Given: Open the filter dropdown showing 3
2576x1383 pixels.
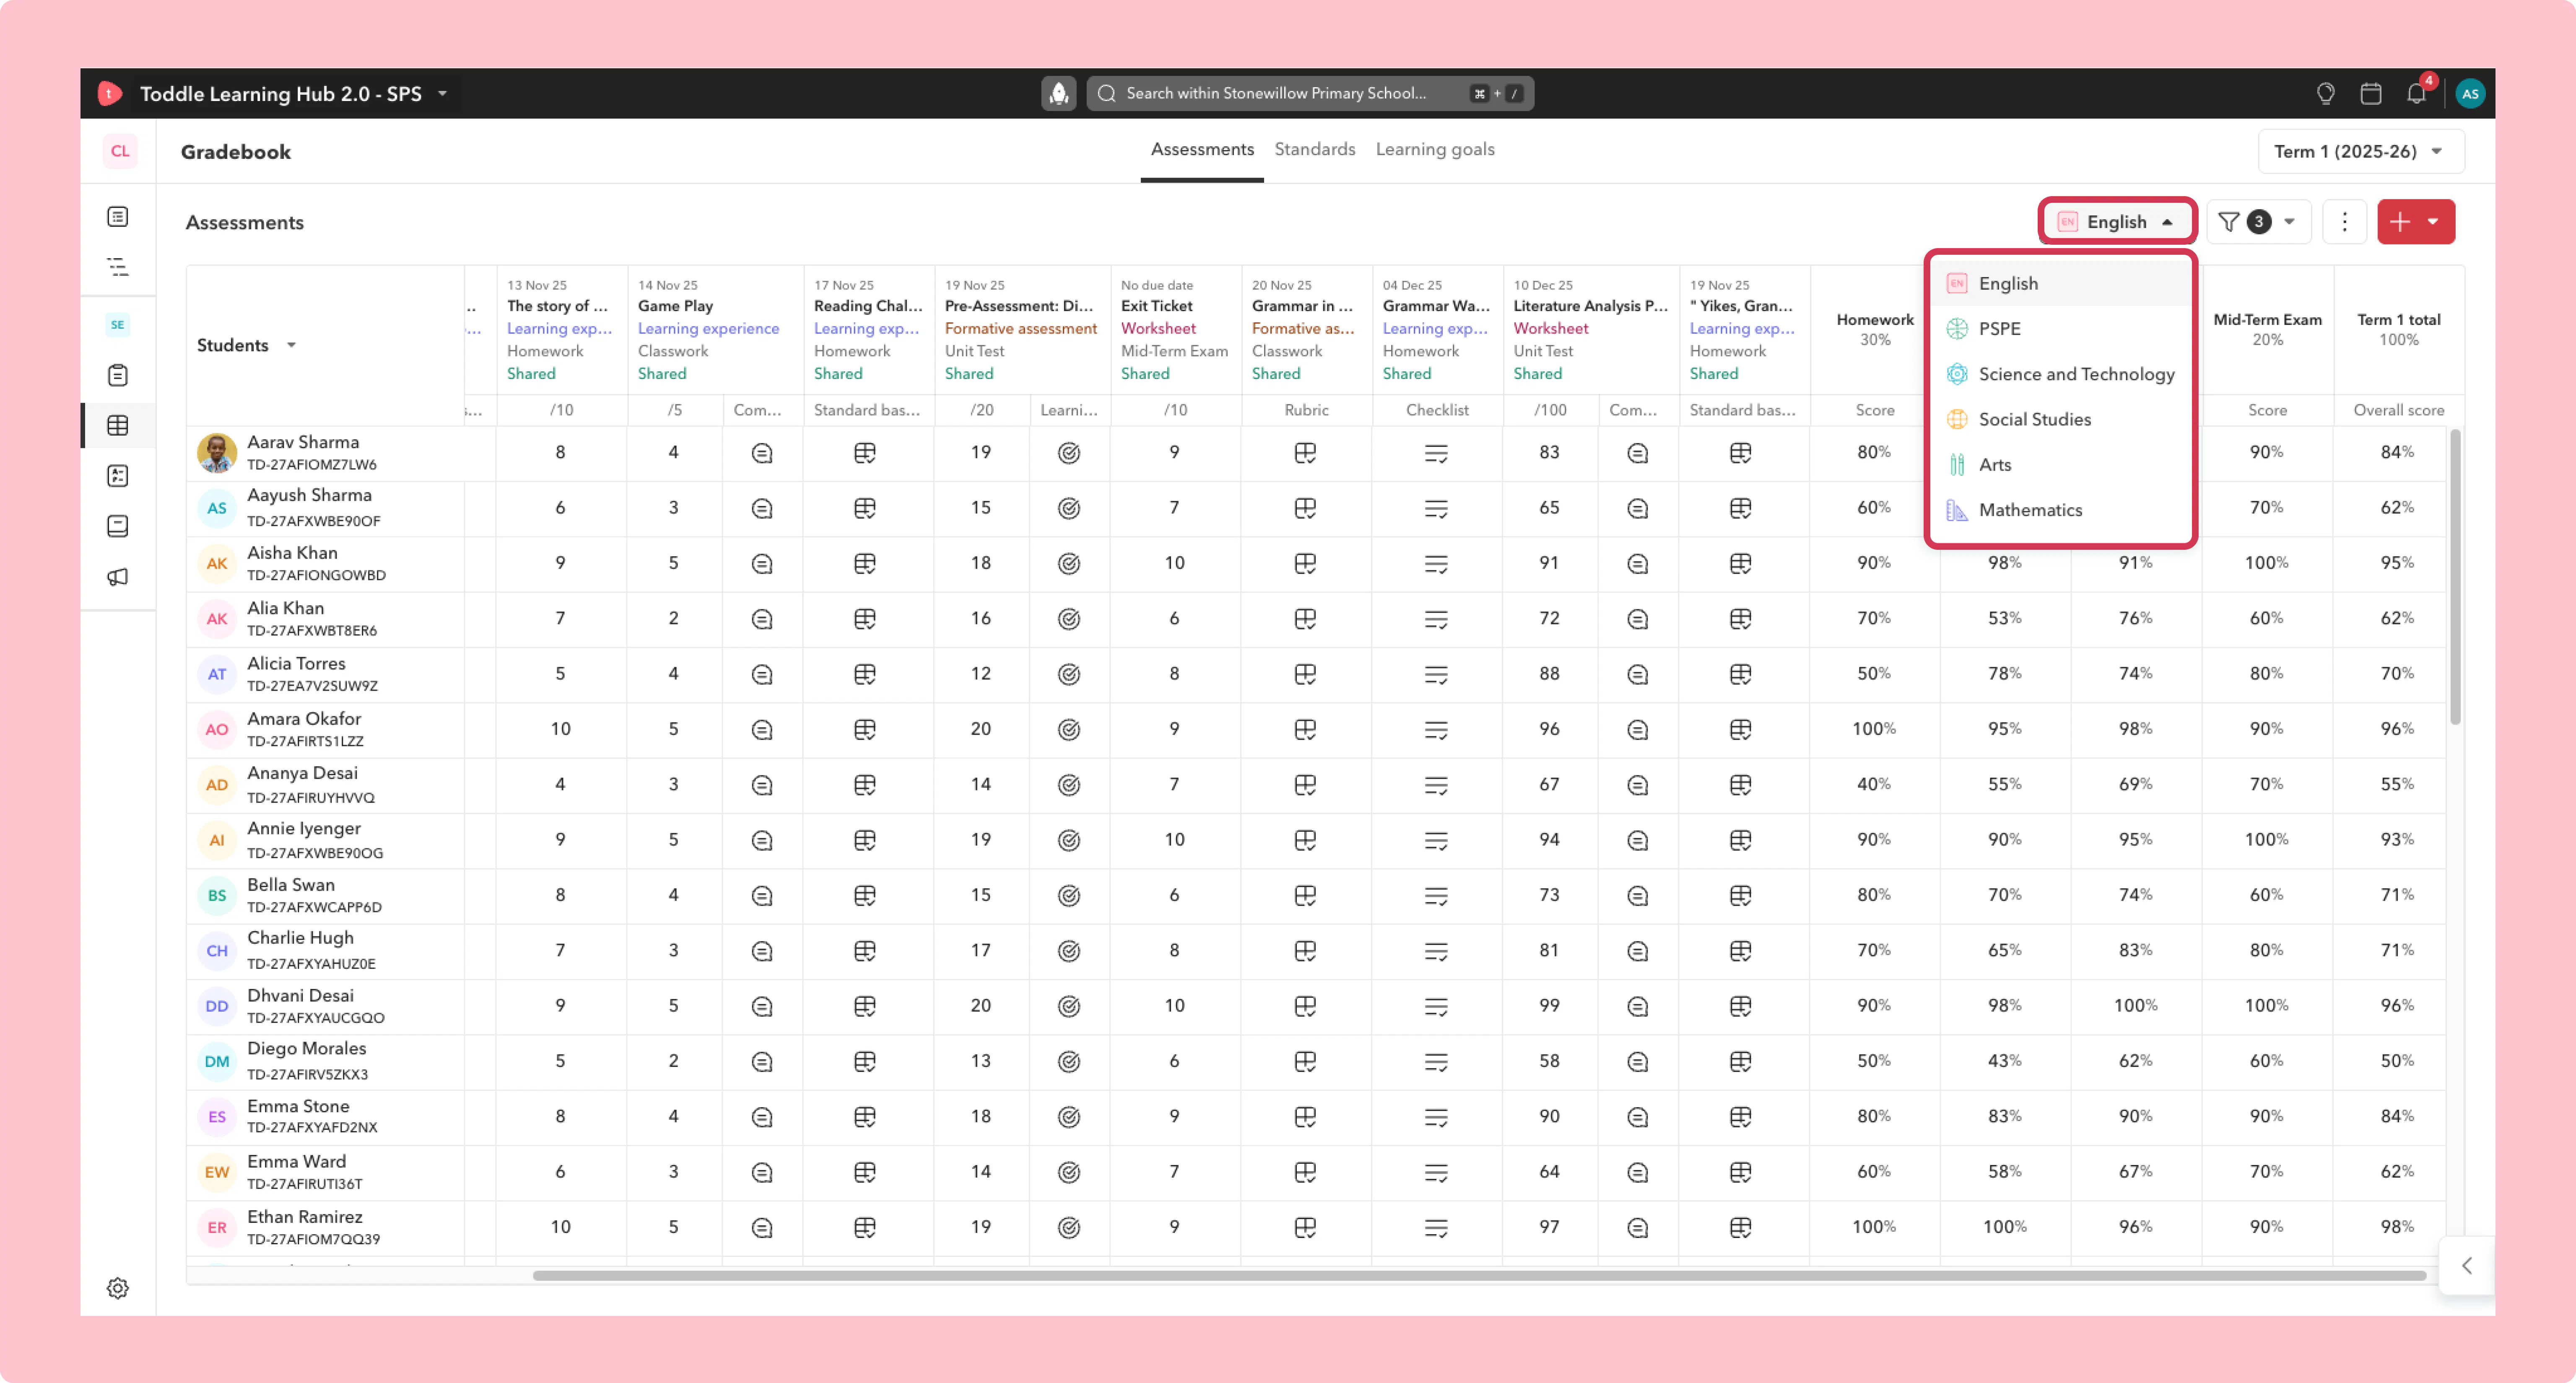Looking at the screenshot, I should coord(2258,222).
